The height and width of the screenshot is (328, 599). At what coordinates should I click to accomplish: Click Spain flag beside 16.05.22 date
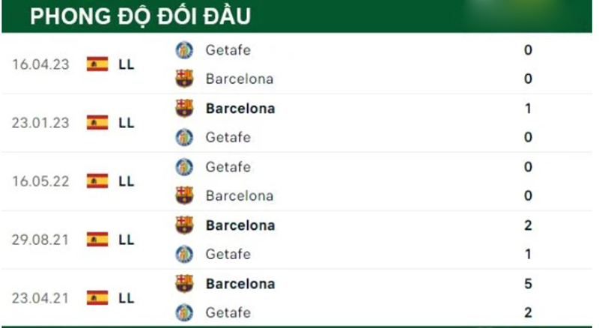pos(97,181)
